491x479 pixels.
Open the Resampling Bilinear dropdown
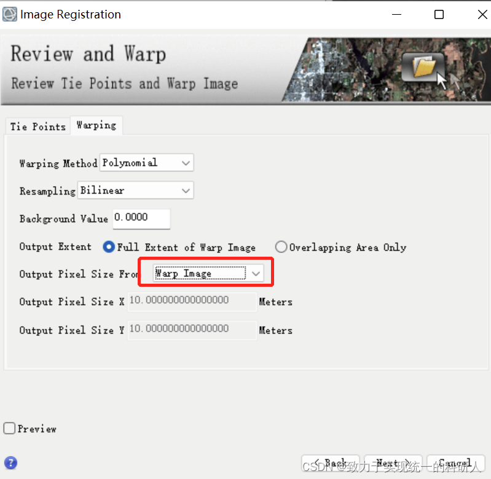136,190
